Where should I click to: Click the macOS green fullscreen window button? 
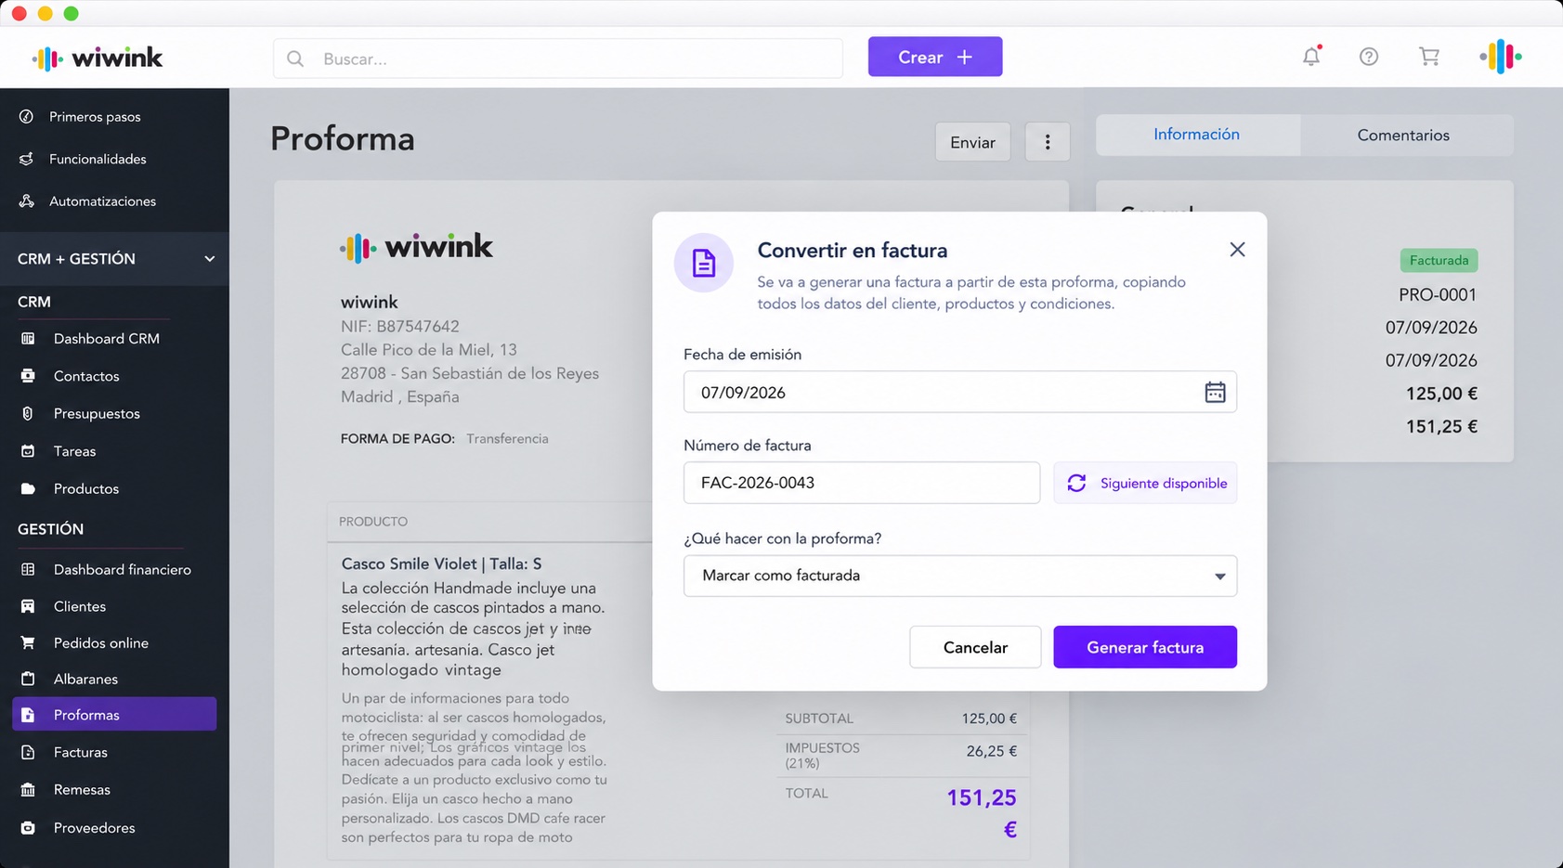72,13
